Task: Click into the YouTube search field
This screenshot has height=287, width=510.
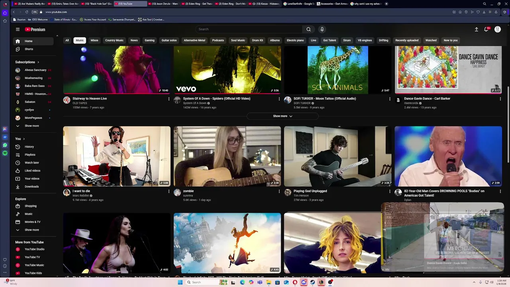Action: click(x=249, y=29)
